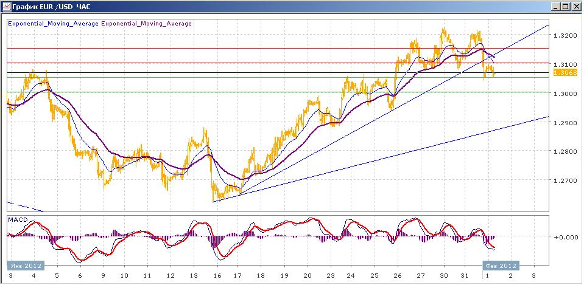Screen dimensions: 584x285
Task: Click date 9 on the time axis
Action: pos(103,276)
